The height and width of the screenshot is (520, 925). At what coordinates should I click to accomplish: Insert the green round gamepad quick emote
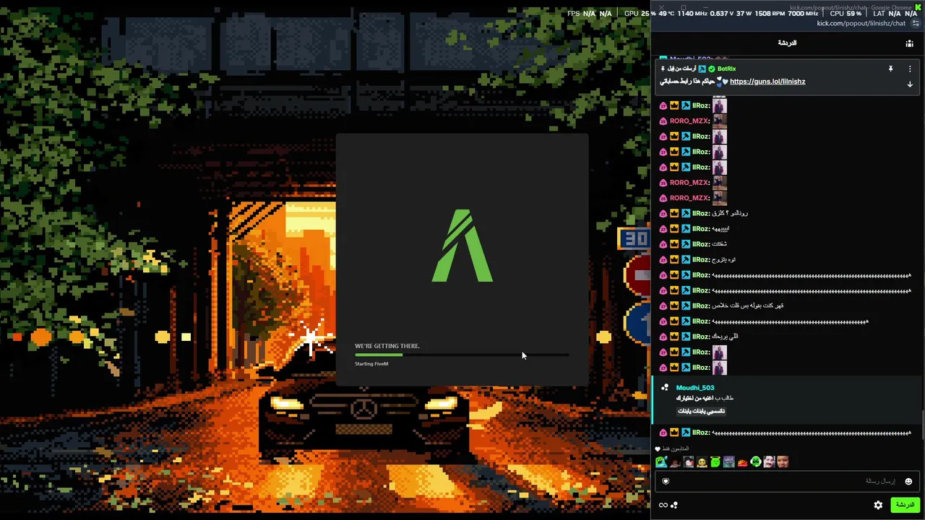tap(755, 462)
